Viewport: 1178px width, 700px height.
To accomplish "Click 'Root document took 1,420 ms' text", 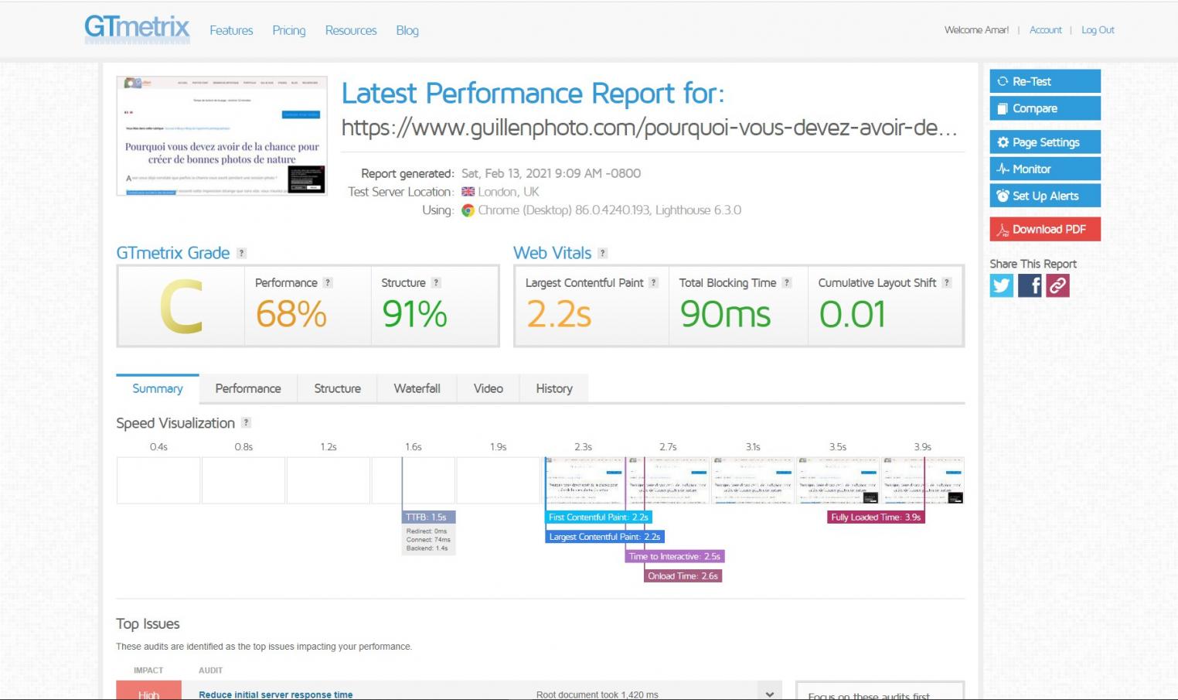I will click(x=598, y=695).
